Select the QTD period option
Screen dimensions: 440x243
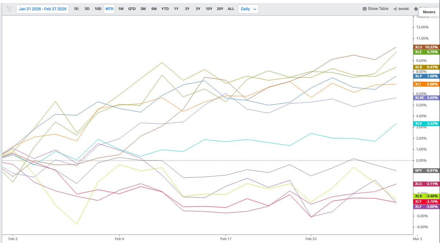[132, 8]
